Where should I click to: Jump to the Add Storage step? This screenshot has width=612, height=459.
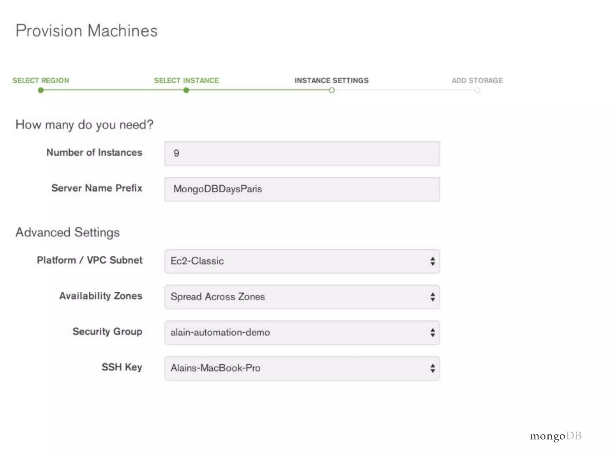click(x=477, y=80)
